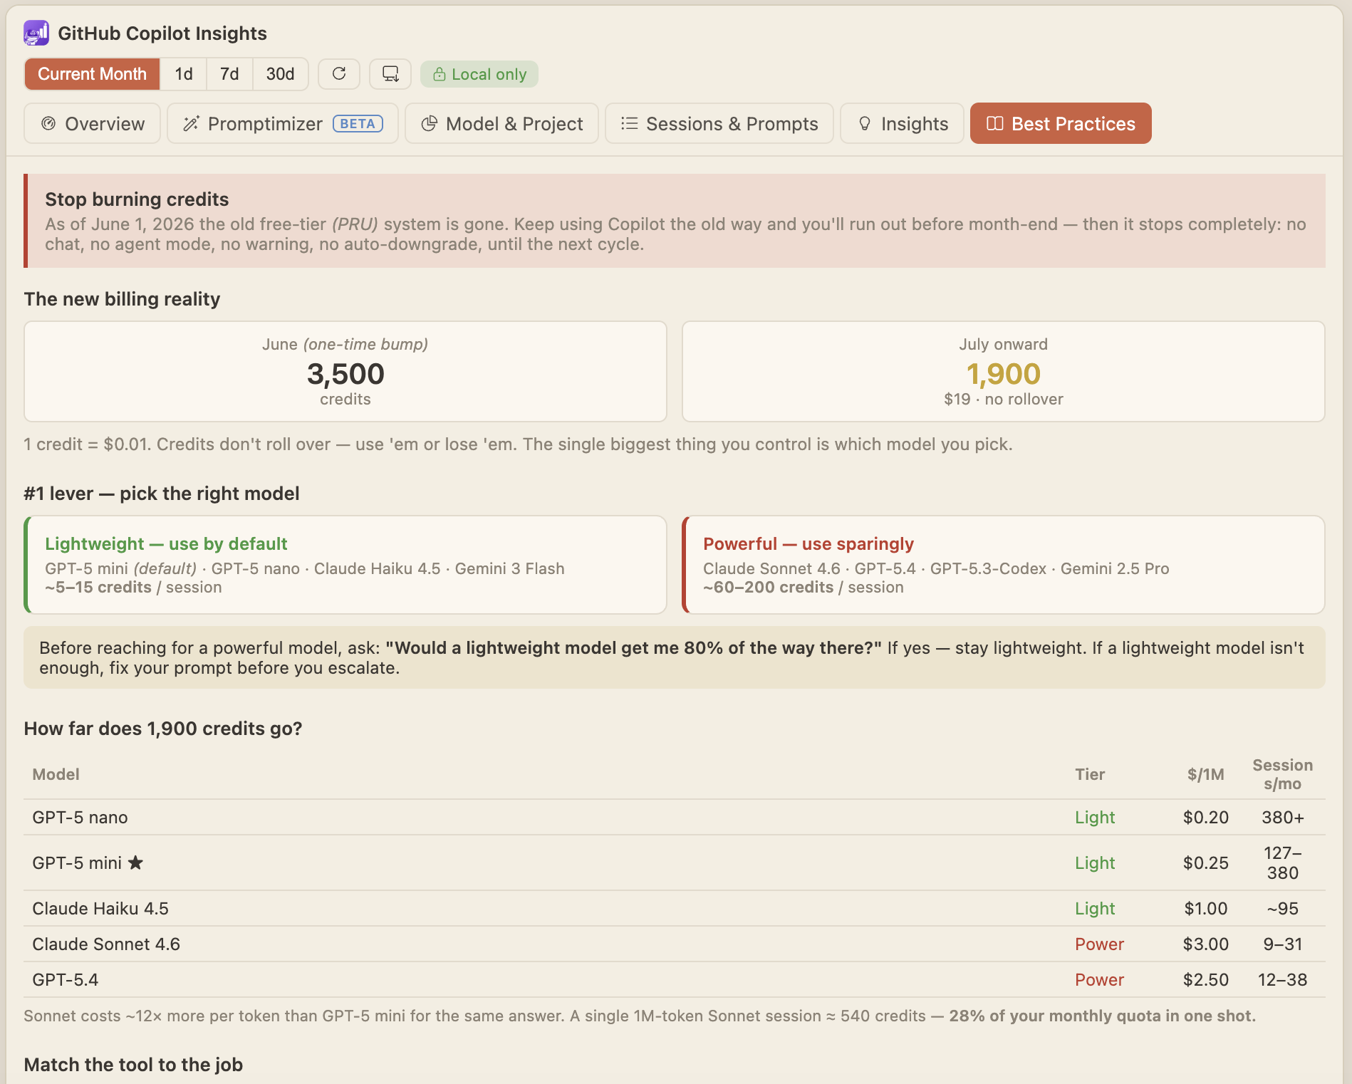Click the Power tier label for GPT-5.4
This screenshot has height=1084, width=1352.
(1099, 979)
